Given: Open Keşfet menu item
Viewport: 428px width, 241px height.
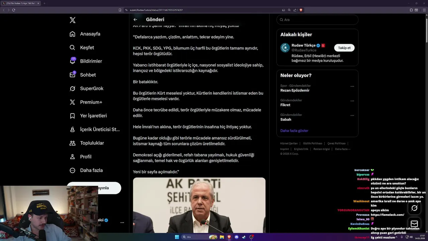Looking at the screenshot, I should pos(82,48).
